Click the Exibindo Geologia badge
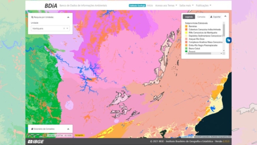This screenshot has width=257, height=145. coord(137,6)
